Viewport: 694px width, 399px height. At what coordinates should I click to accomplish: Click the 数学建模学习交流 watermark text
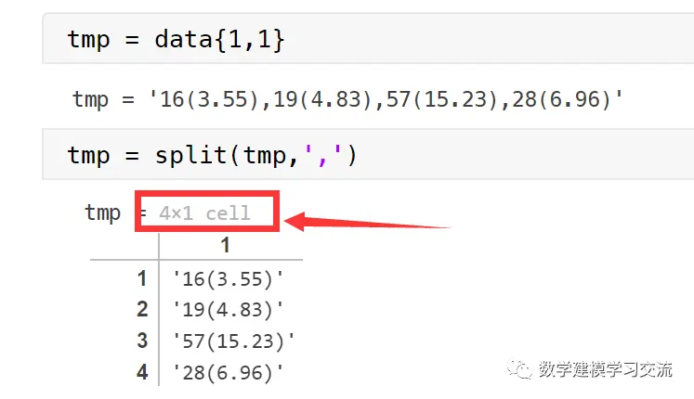tap(606, 369)
